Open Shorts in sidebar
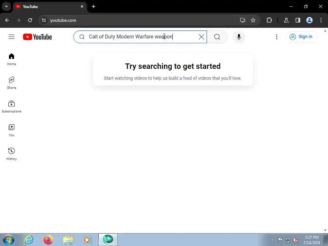Viewport: 328px width, 246px height. click(x=12, y=83)
